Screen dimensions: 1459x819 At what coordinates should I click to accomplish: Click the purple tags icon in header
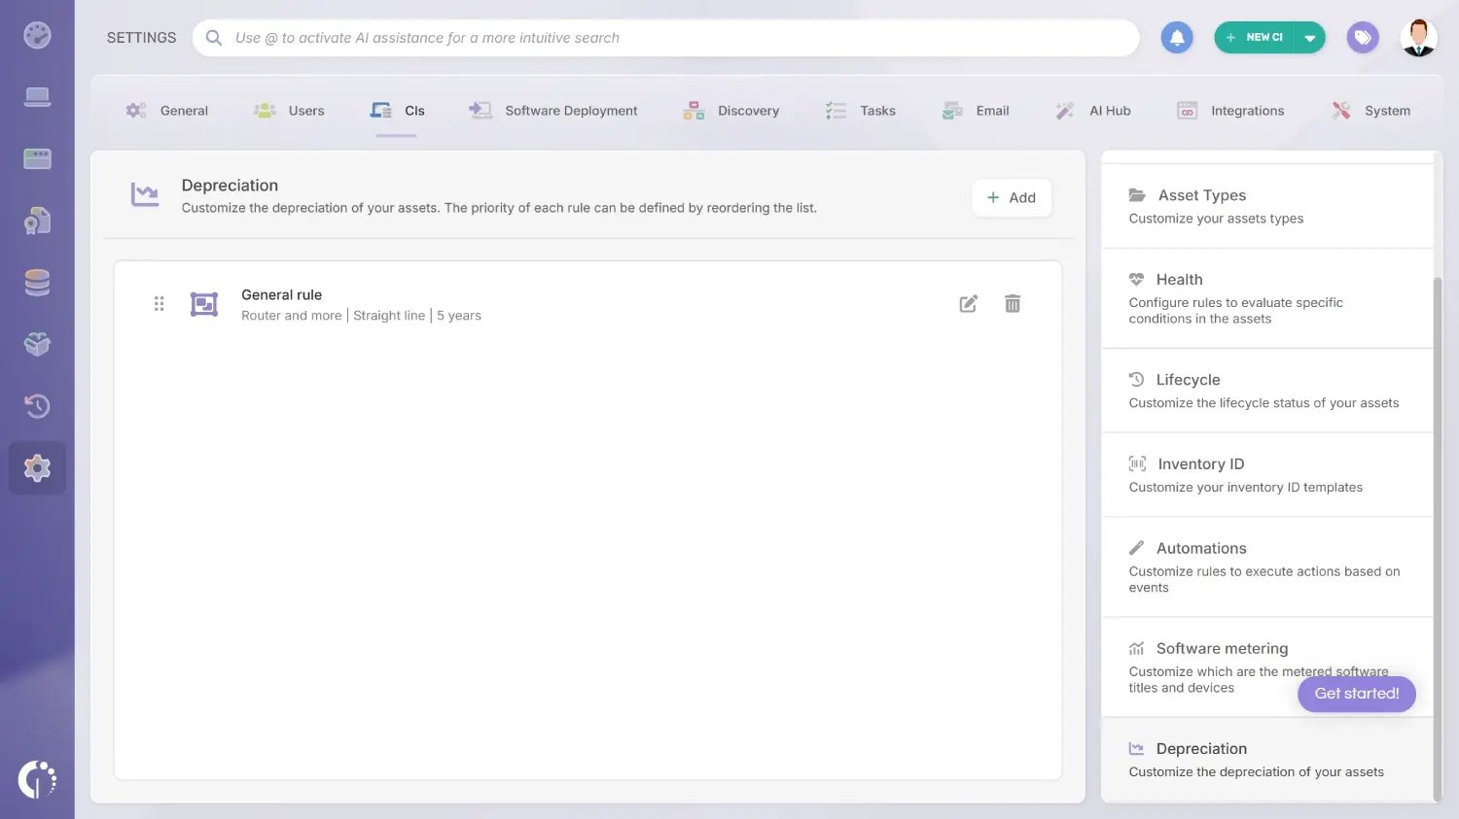click(1362, 38)
